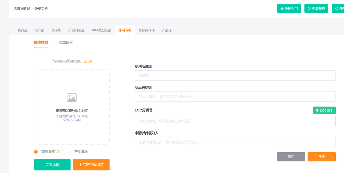Expand the 专利所属国 country dropdown
The height and width of the screenshot is (173, 344).
[235, 75]
